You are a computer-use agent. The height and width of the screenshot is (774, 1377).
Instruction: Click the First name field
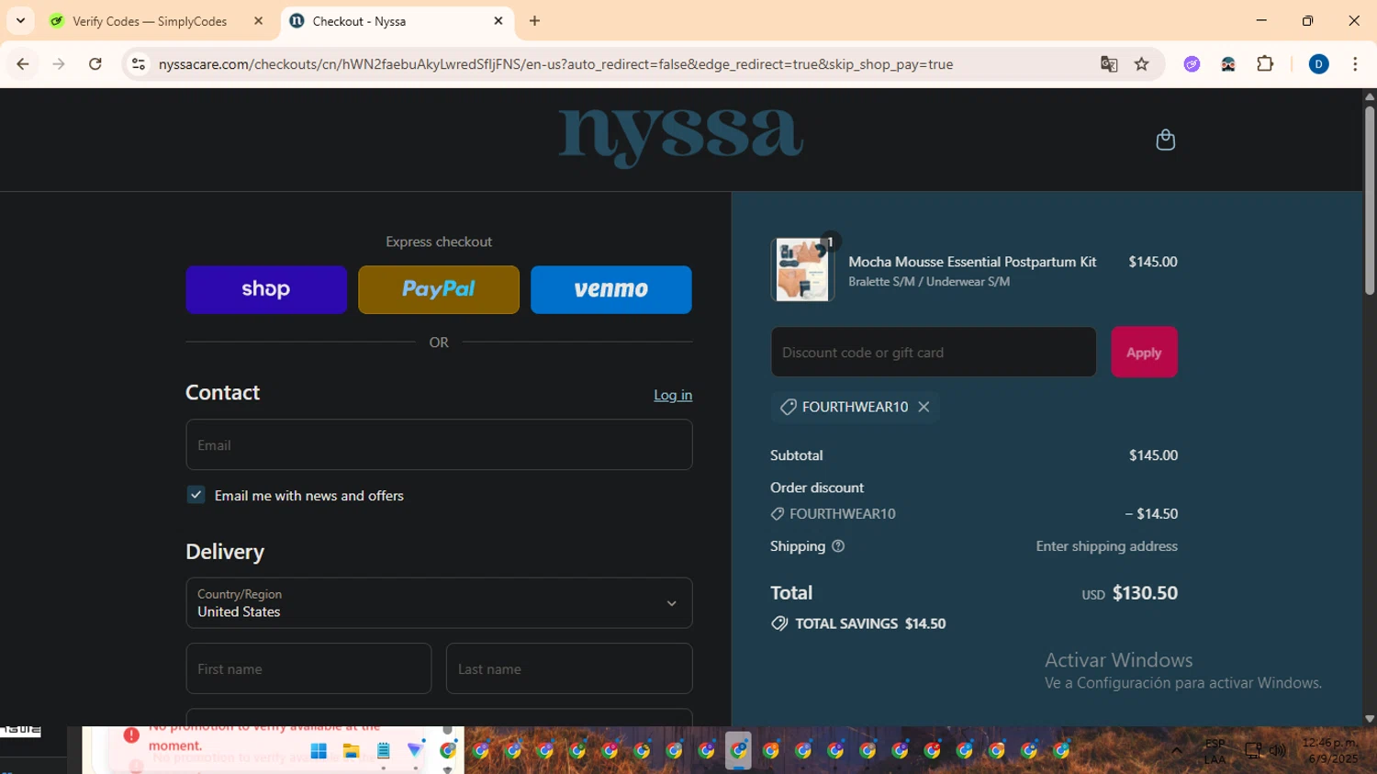point(308,668)
